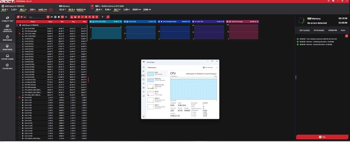Check the Core0 (CCD1) sensor checkbox
Image resolution: width=350 pixels, height=142 pixels.
coord(20,38)
